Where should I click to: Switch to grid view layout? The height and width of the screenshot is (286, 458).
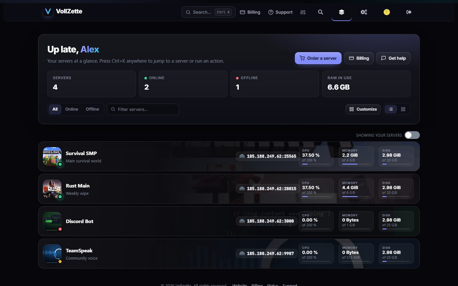[x=403, y=109]
